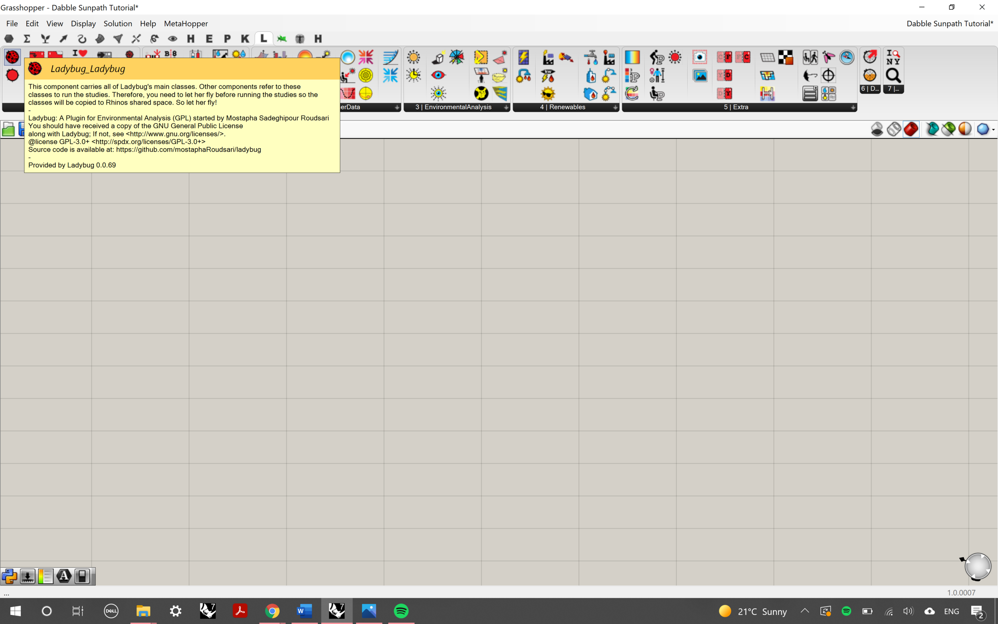
Task: Click the Ladybug_Ladybug component icon
Action: [12, 57]
